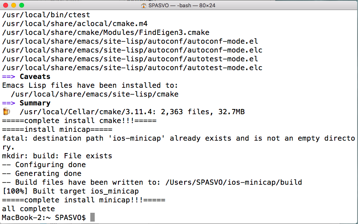Zoom the window using the green button
Image resolution: width=358 pixels, height=224 pixels.
[x=21, y=6]
